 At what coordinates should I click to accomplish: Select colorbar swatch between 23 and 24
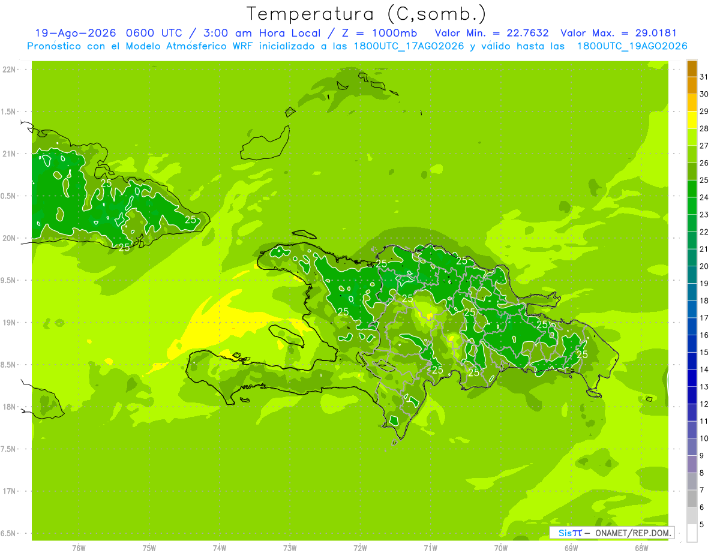692,206
